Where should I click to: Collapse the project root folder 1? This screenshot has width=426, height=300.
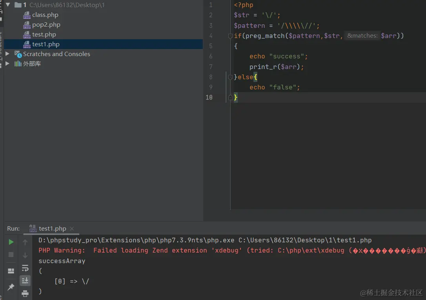[8, 5]
